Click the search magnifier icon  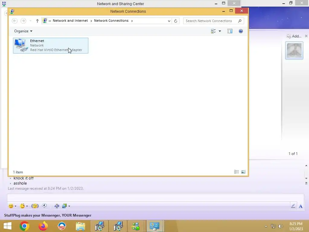click(240, 21)
